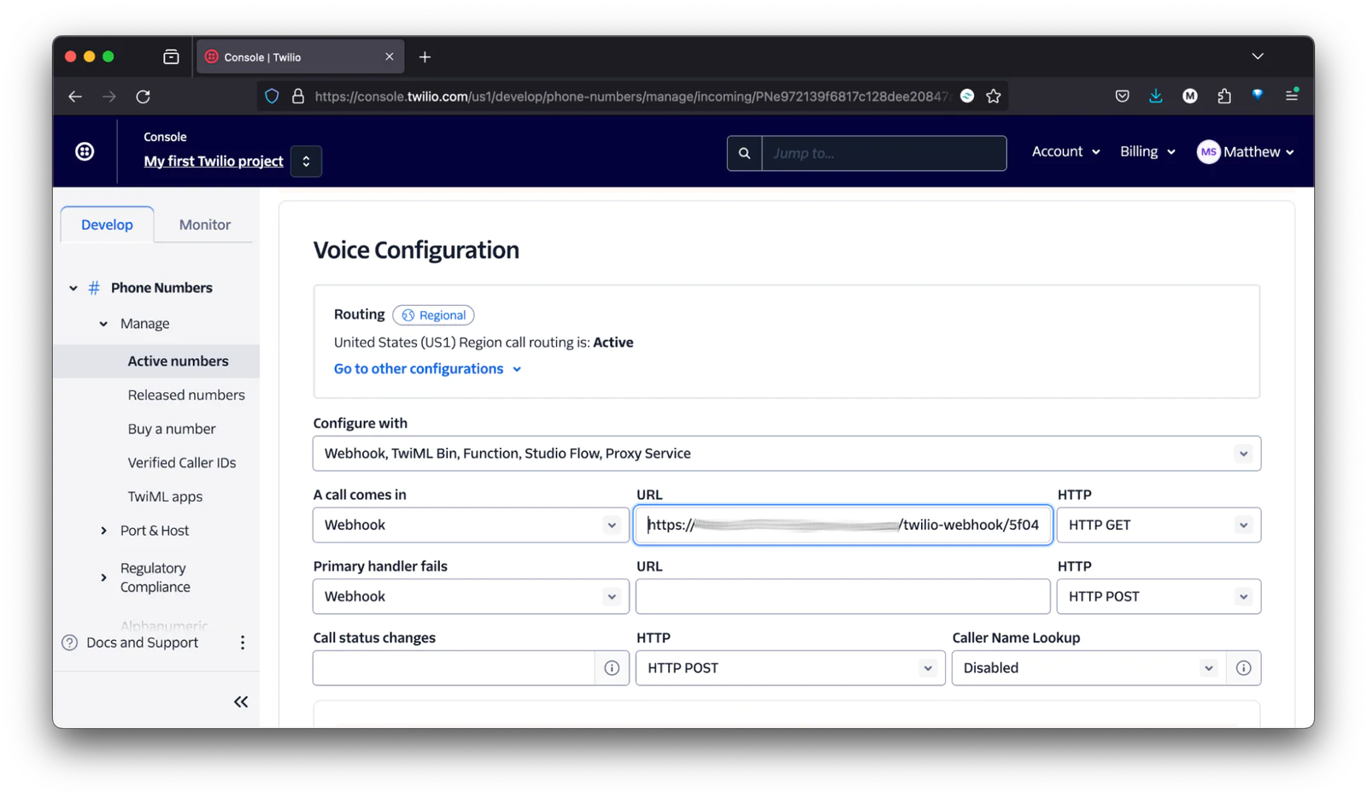Reload the page
This screenshot has width=1367, height=798.
143,97
